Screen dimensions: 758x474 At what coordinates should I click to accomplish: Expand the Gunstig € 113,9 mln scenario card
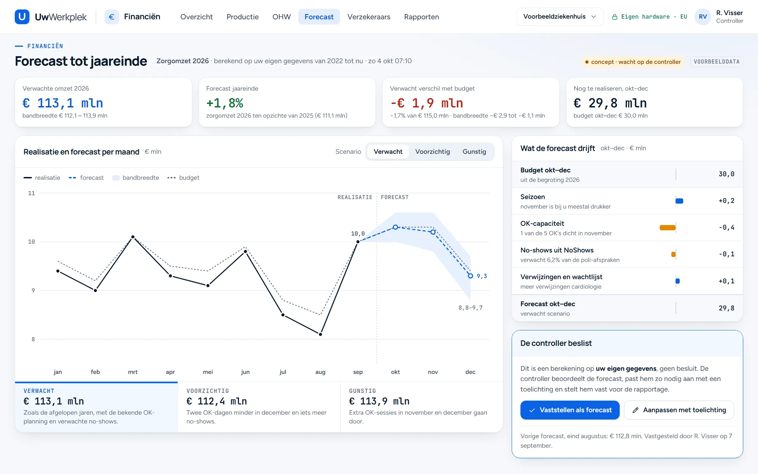(421, 407)
